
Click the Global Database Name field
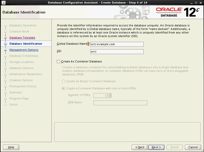tap(117, 44)
